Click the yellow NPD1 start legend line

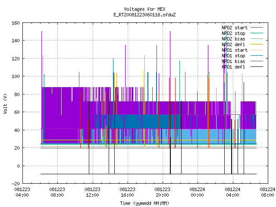(257, 50)
